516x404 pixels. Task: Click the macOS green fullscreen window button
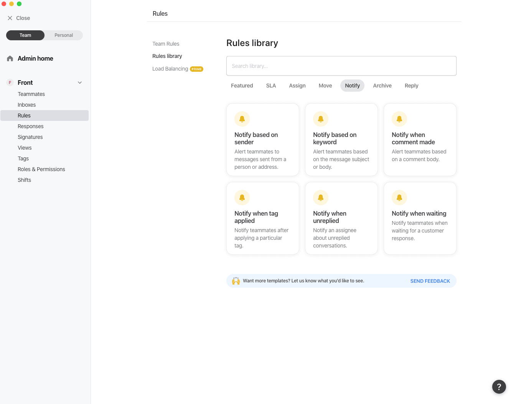[x=19, y=4]
